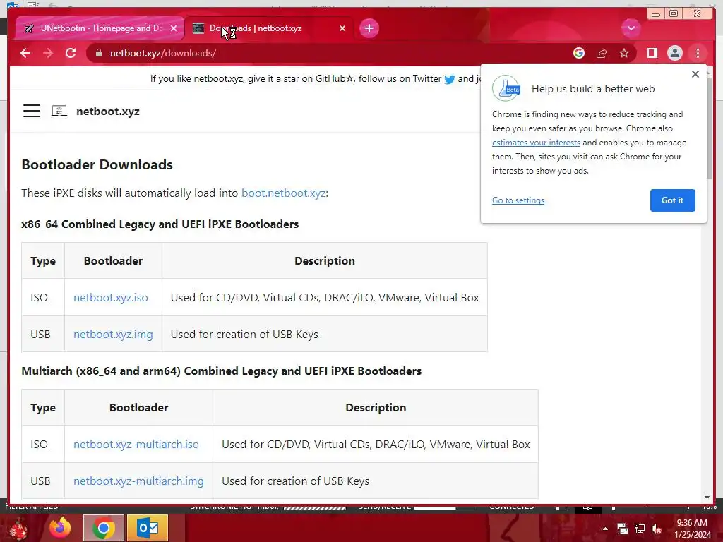Viewport: 723px width, 542px height.
Task: Bookmark this page with the star
Action: coord(624,53)
